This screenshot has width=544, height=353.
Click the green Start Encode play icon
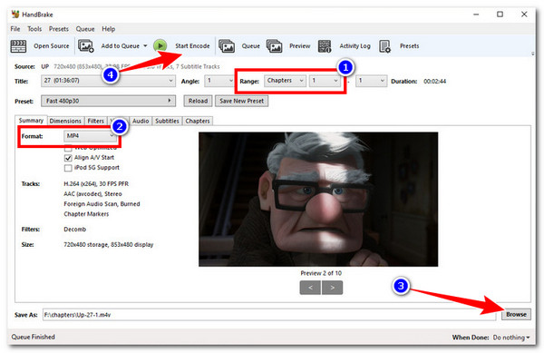160,45
